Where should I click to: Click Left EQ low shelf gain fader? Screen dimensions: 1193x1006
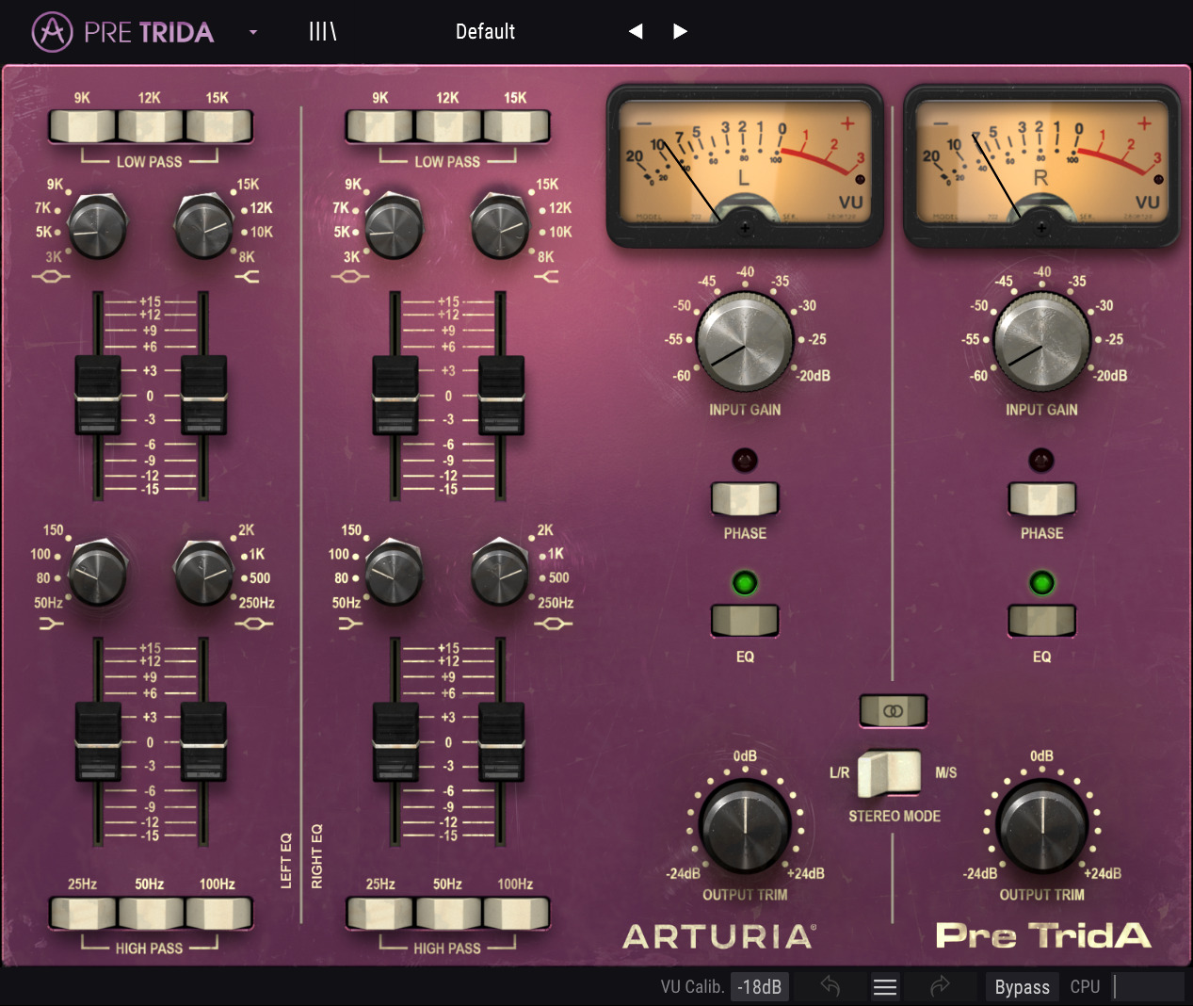click(98, 741)
